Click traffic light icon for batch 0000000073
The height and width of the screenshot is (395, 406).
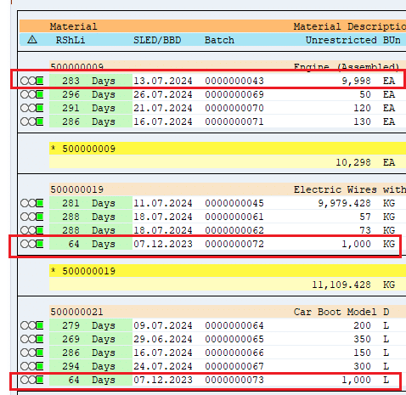click(31, 380)
